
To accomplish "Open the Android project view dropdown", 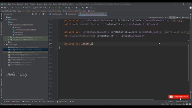I will pyautogui.click(x=9, y=14).
